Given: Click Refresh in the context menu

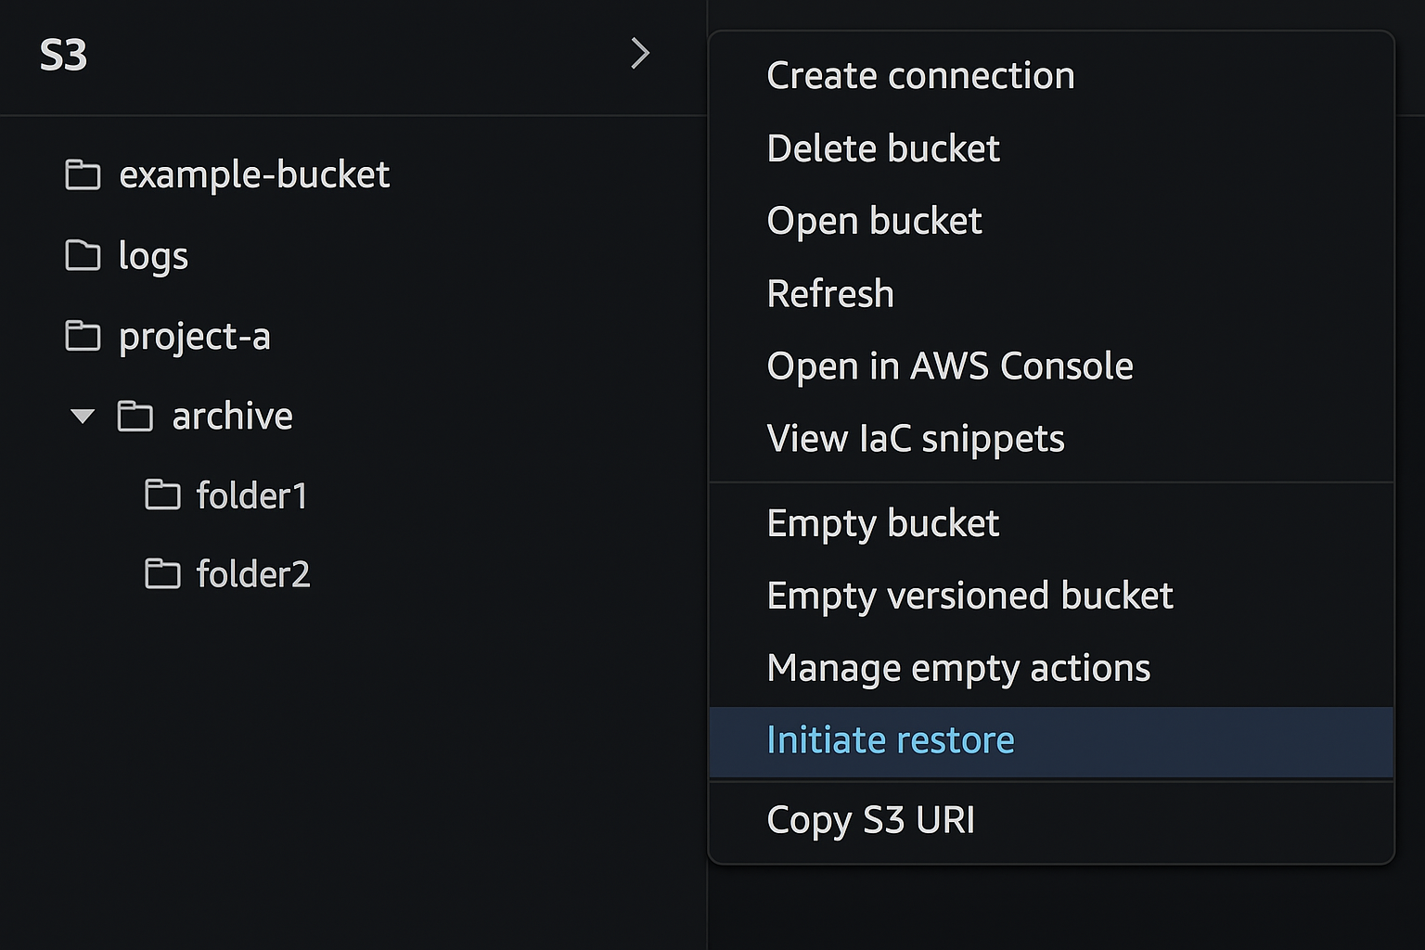Looking at the screenshot, I should pos(830,293).
